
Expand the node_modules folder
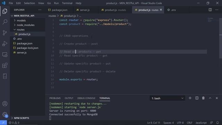[x=28, y=25]
